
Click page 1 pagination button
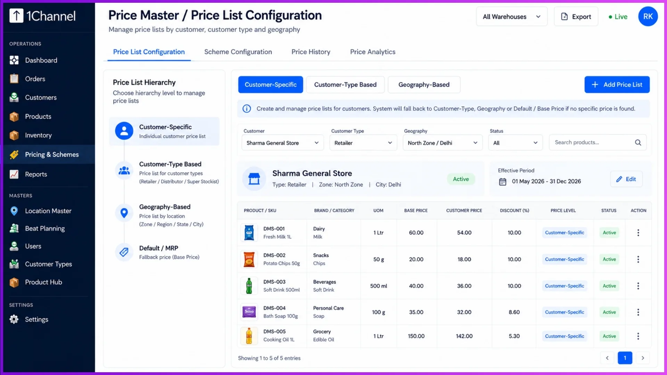[x=625, y=358]
